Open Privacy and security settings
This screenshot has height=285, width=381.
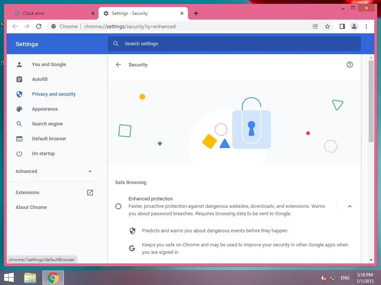54,94
